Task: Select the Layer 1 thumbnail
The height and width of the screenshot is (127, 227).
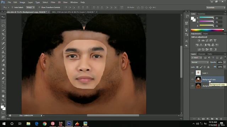Action: [198, 73]
